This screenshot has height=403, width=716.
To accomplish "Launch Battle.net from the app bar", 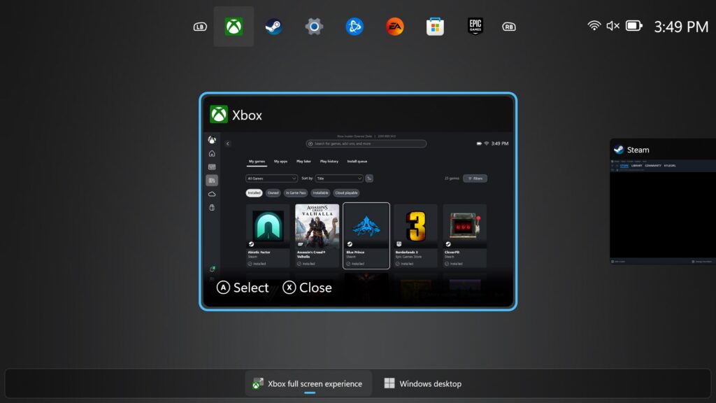I will pyautogui.click(x=355, y=27).
